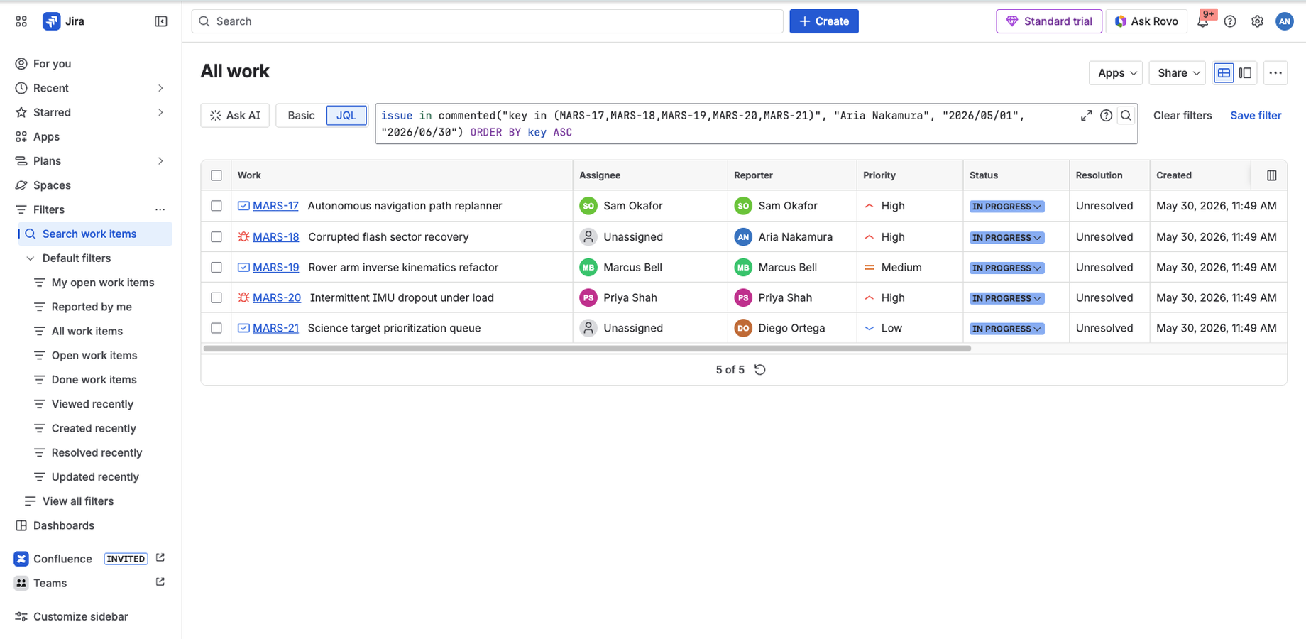The image size is (1306, 639).
Task: Expand the JQL editor
Action: tap(1086, 115)
